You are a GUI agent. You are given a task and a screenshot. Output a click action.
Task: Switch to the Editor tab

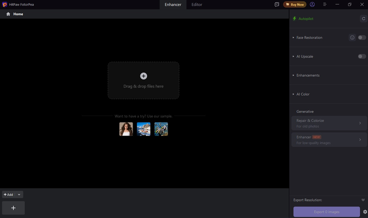(x=197, y=4)
